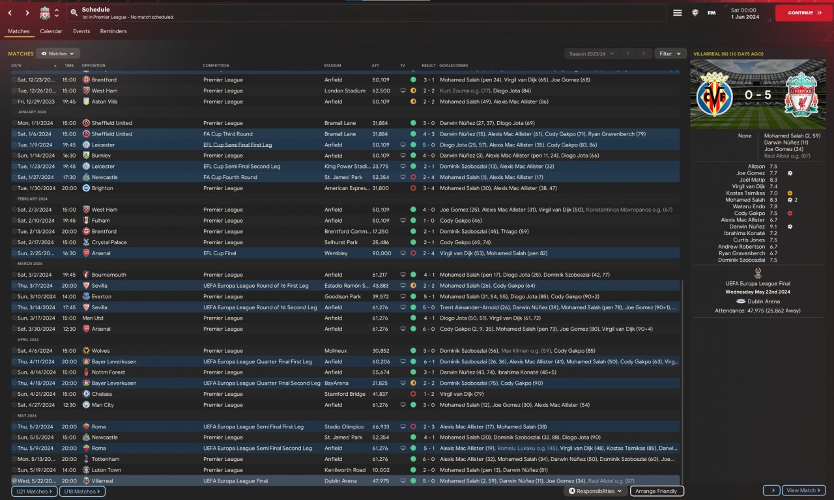Go back using the left navigation arrow

pos(11,13)
